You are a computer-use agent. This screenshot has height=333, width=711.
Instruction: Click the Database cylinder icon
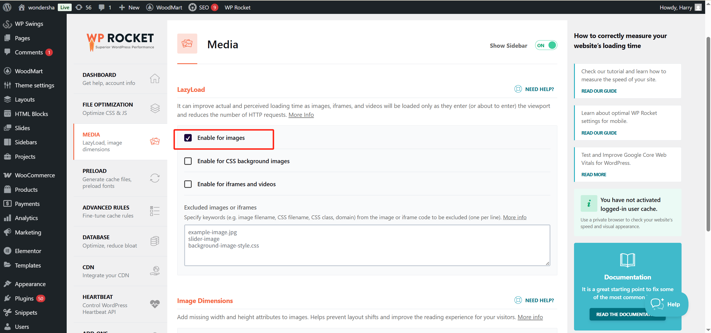pyautogui.click(x=155, y=241)
